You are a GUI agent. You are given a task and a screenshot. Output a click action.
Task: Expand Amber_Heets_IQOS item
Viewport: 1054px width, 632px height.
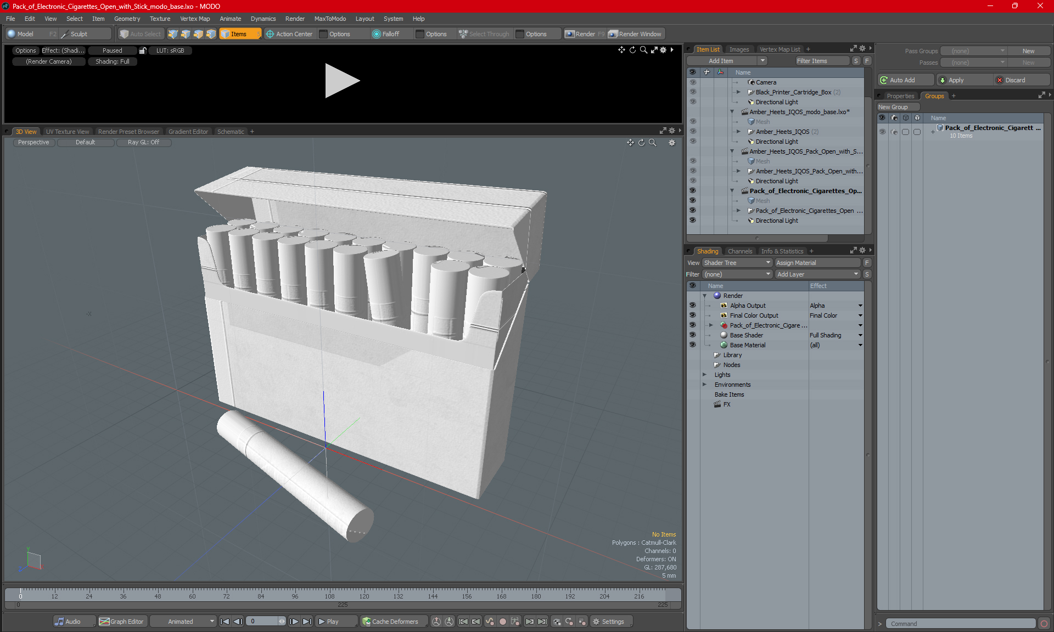[x=738, y=132]
